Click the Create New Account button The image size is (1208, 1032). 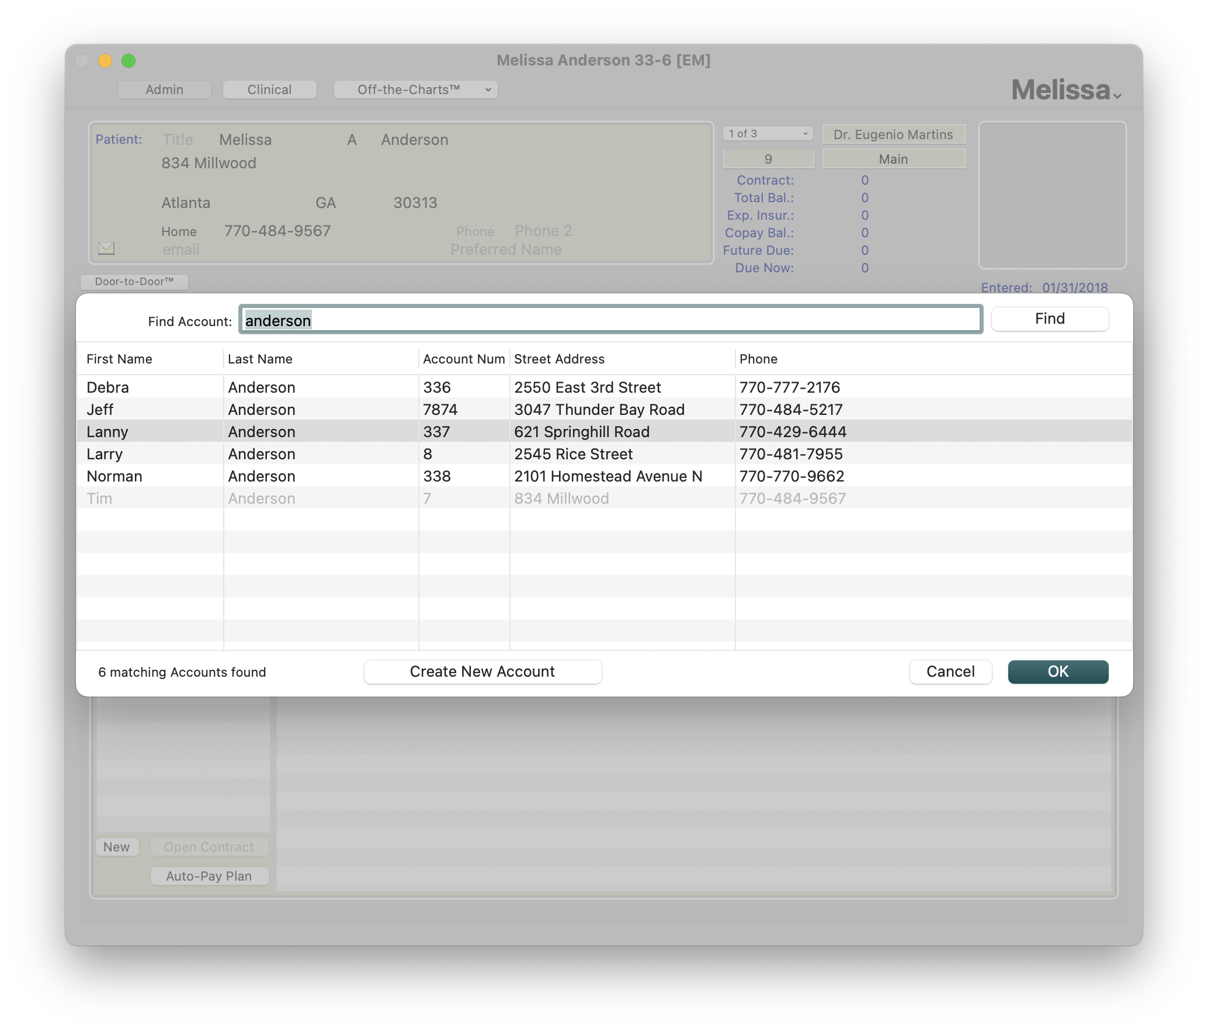482,671
